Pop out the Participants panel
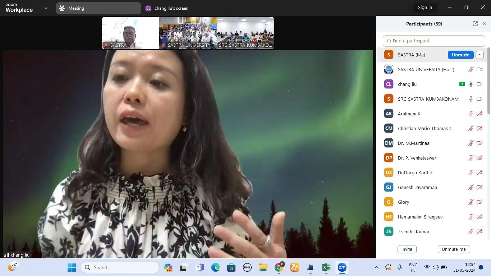Image resolution: width=491 pixels, height=276 pixels. point(475,24)
